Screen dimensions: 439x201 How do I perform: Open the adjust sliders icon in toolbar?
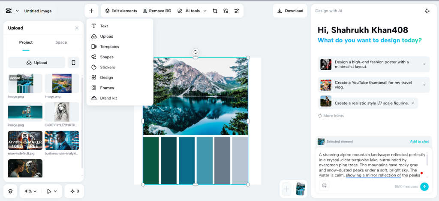[237, 11]
